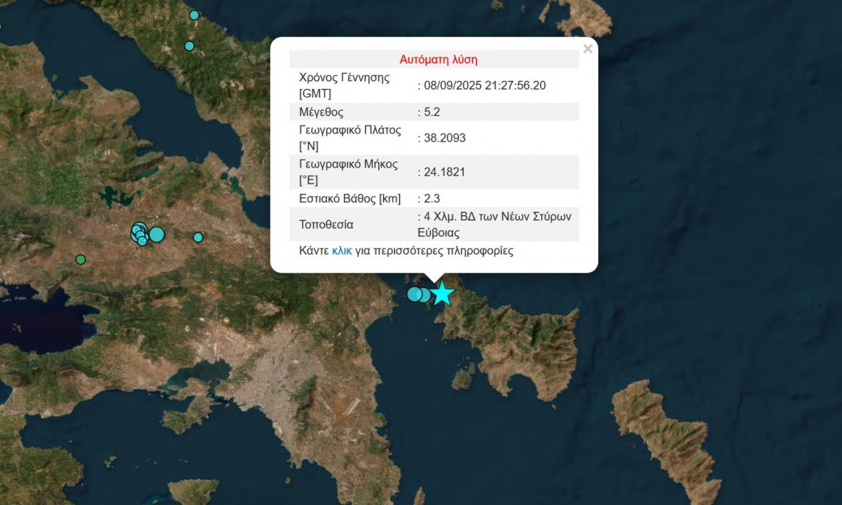This screenshot has width=842, height=505.
Task: Click green circle marker left of cyan cluster
Action: (x=81, y=259)
